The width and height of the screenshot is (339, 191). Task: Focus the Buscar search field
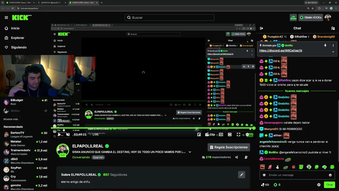tap(169, 18)
